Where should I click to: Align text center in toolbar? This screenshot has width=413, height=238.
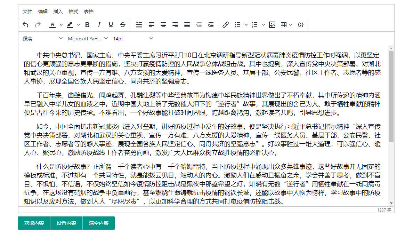click(x=163, y=25)
